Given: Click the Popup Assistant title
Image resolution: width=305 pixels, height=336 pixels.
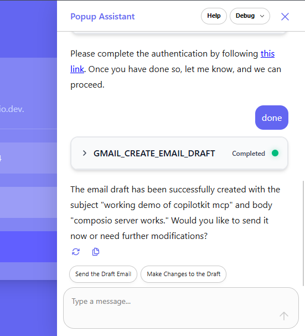Looking at the screenshot, I should [x=102, y=17].
